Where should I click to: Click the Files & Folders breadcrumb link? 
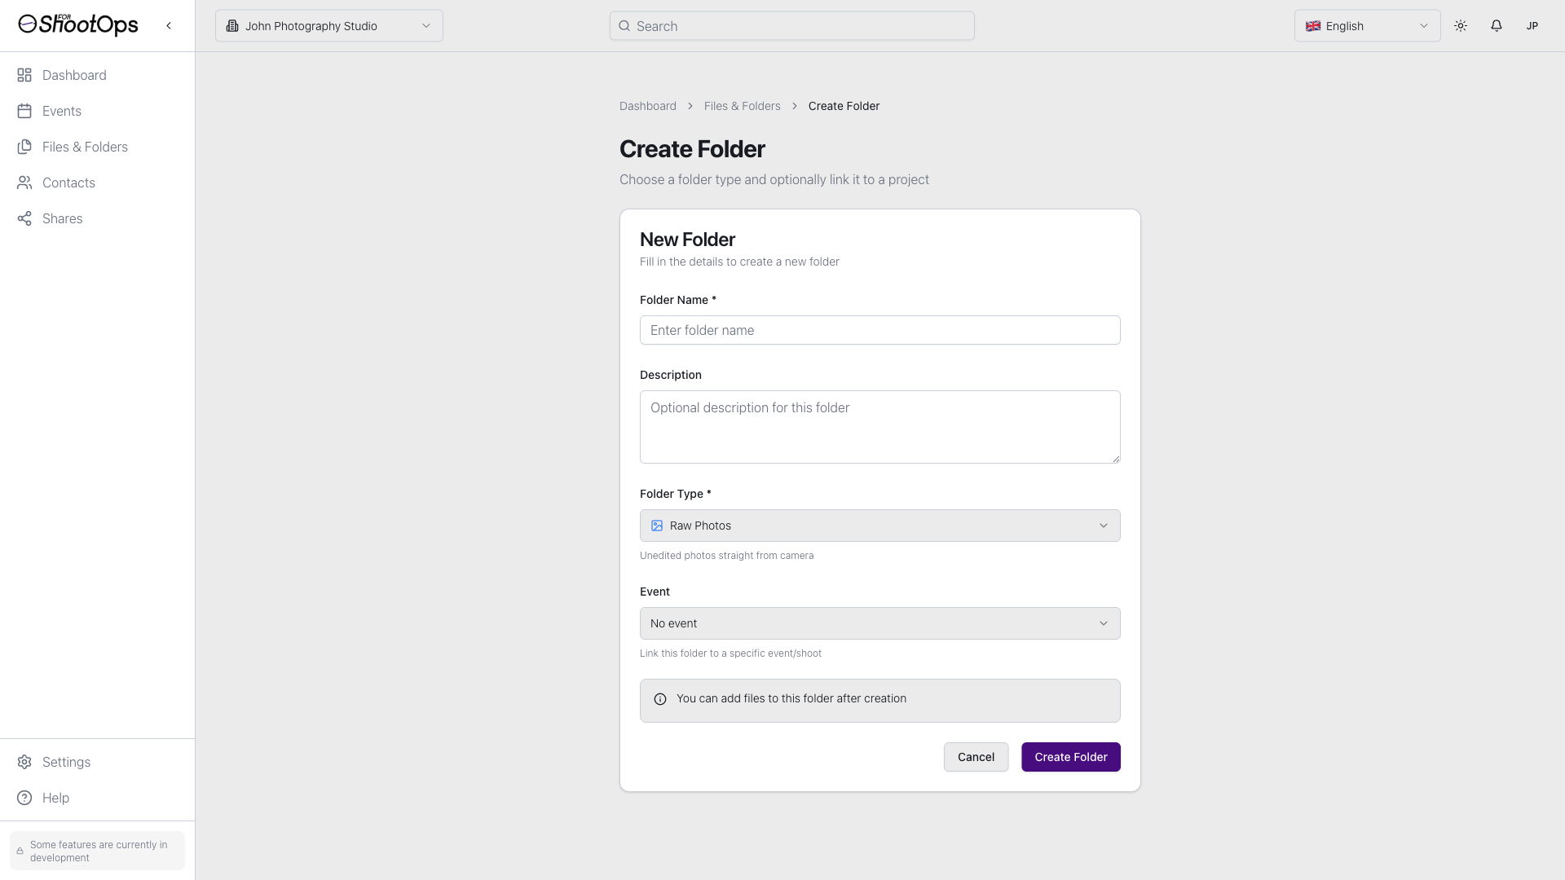point(742,106)
